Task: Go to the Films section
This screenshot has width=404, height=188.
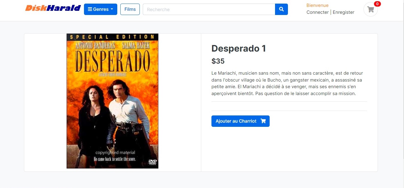Action: 130,9
